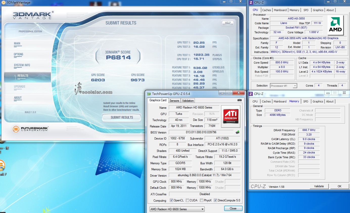Select Results in 3DMark sidebar
Viewport: 350px width, 213px height.
pos(27,77)
